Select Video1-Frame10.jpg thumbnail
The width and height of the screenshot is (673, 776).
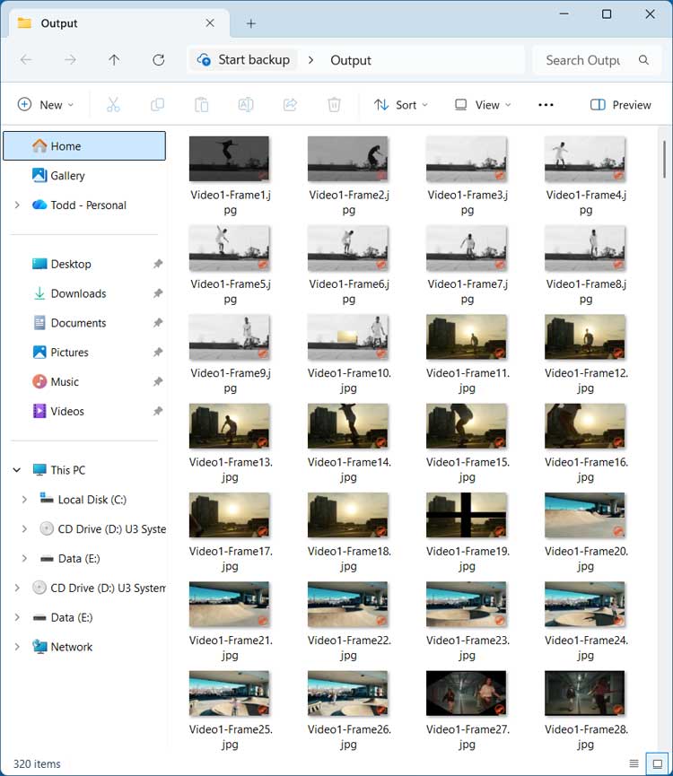point(348,337)
